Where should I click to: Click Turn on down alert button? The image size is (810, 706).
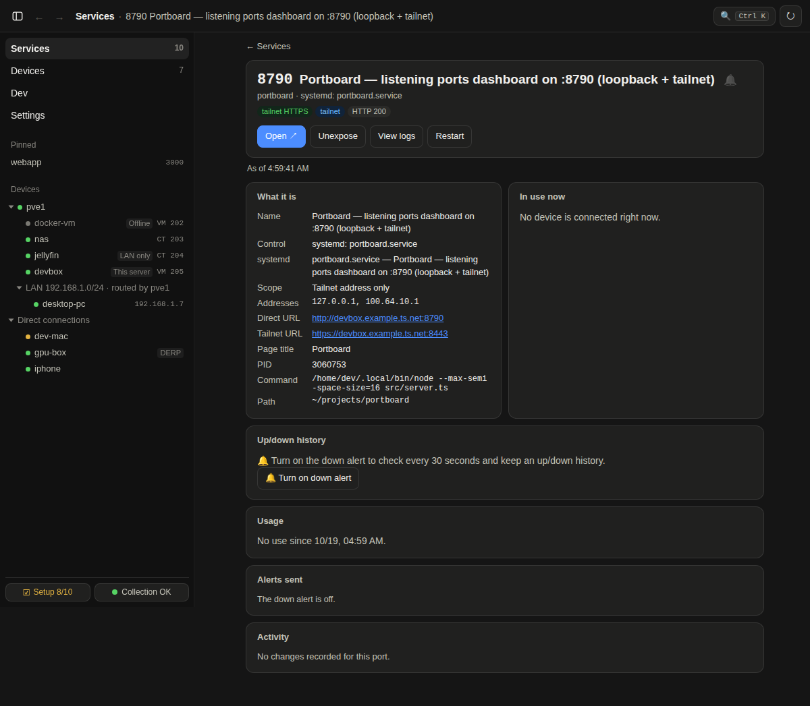point(308,478)
